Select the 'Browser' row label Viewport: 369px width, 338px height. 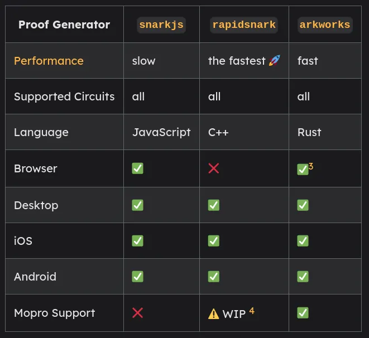[x=36, y=168]
